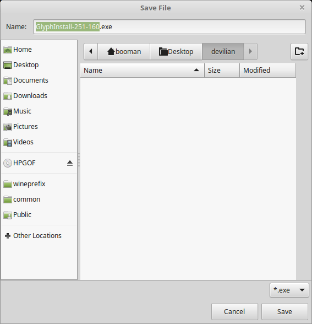Expand Other Locations
The height and width of the screenshot is (324, 312).
[x=39, y=236]
